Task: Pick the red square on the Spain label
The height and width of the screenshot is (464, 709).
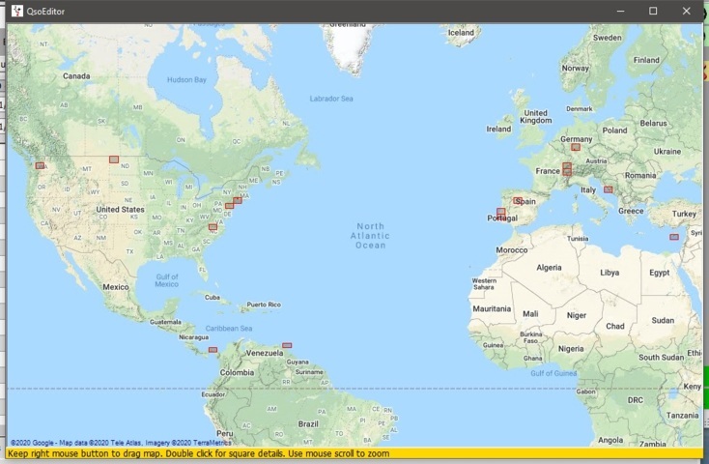Action: 518,200
